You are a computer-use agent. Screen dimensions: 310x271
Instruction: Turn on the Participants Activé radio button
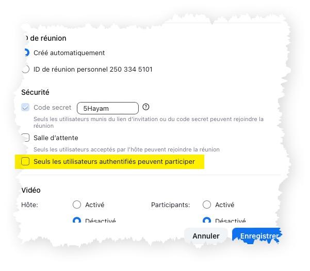tap(207, 205)
